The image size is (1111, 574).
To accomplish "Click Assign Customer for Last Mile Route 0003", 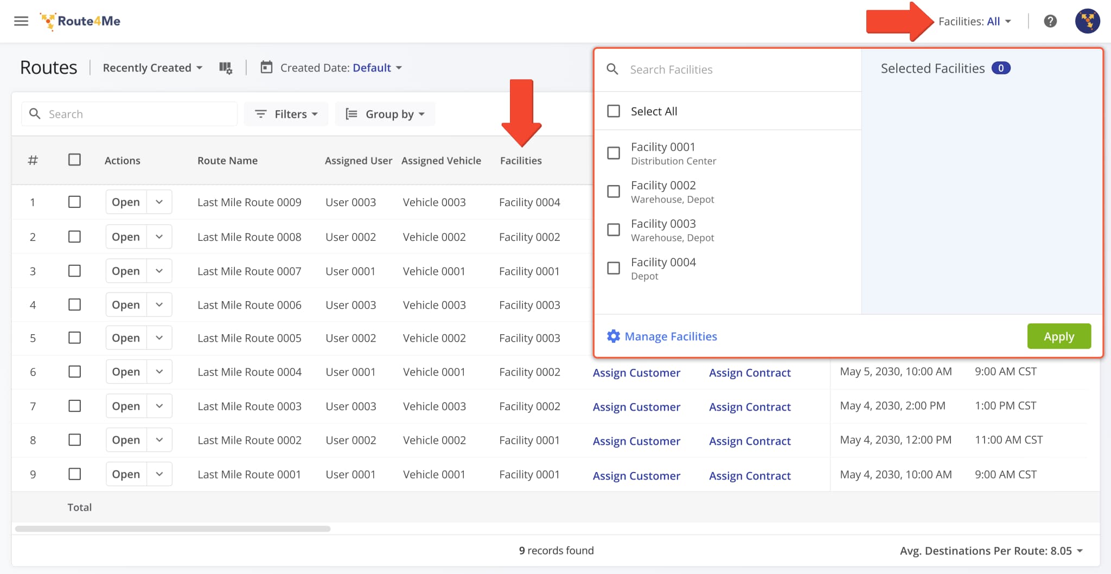I will click(x=636, y=406).
